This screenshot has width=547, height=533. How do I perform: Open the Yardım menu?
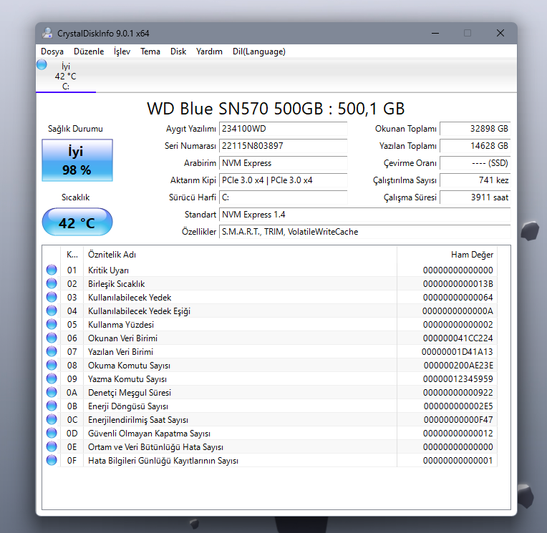coord(209,52)
